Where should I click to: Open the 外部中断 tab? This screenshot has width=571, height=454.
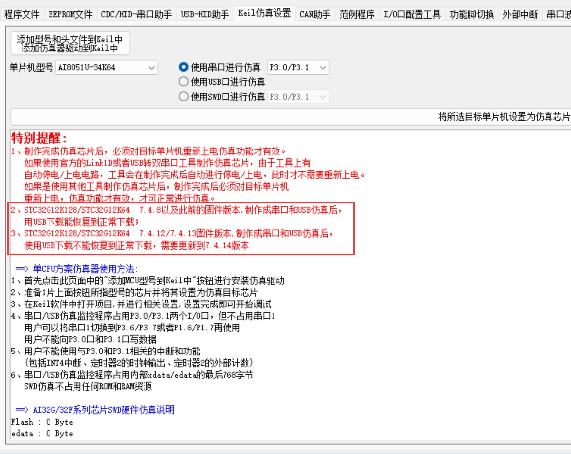[x=520, y=14]
